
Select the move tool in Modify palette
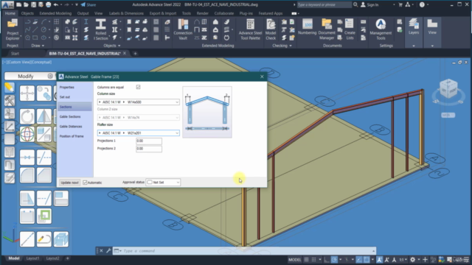point(27,93)
